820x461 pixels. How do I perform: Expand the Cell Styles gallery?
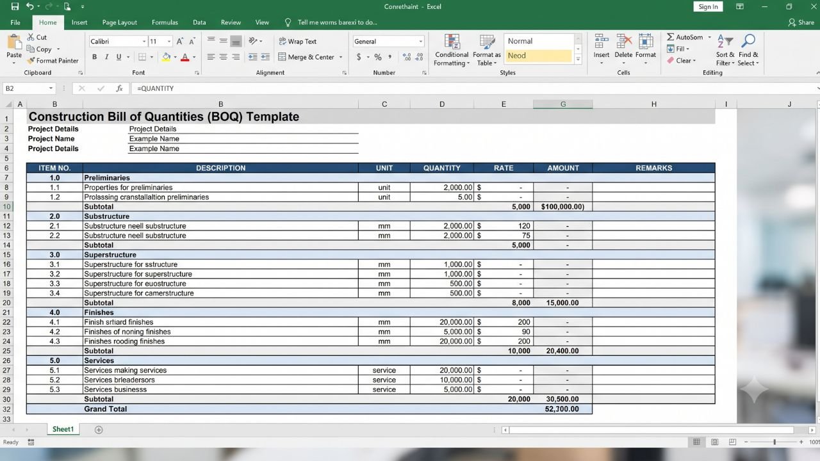coord(578,60)
